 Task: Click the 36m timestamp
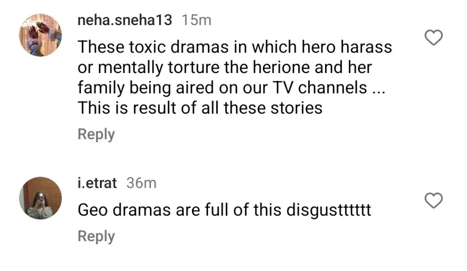click(x=141, y=183)
